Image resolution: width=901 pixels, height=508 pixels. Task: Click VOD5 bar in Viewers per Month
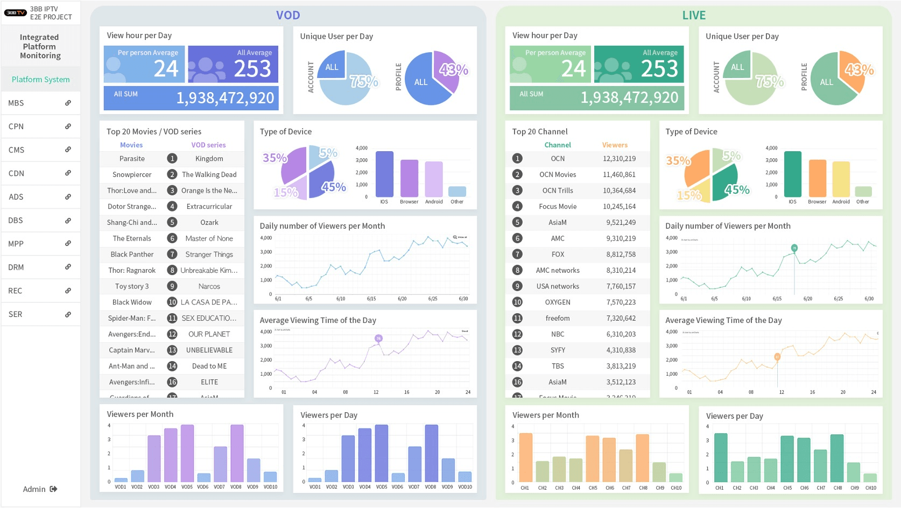187,453
